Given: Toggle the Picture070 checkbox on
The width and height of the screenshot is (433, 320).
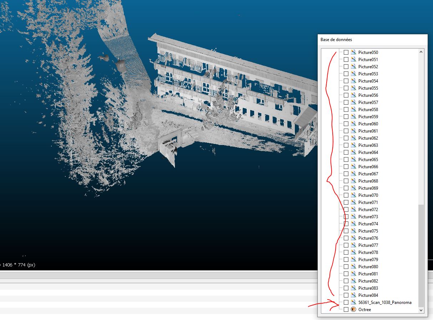Looking at the screenshot, I should pos(346,195).
